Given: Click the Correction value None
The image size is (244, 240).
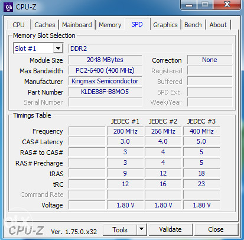Looking at the screenshot, I should pos(210,60).
